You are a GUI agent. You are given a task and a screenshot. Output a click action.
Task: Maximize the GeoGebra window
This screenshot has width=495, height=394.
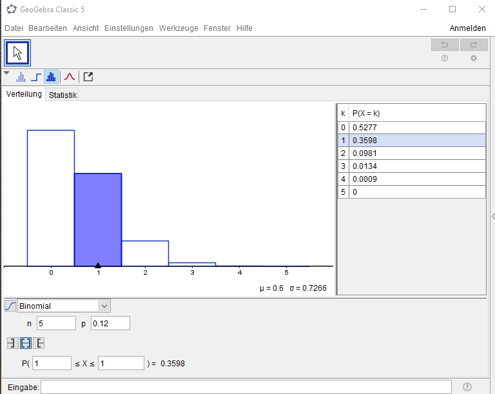tap(452, 9)
